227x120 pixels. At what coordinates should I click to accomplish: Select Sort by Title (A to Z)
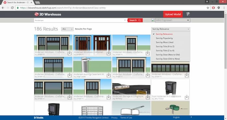pos(165,47)
